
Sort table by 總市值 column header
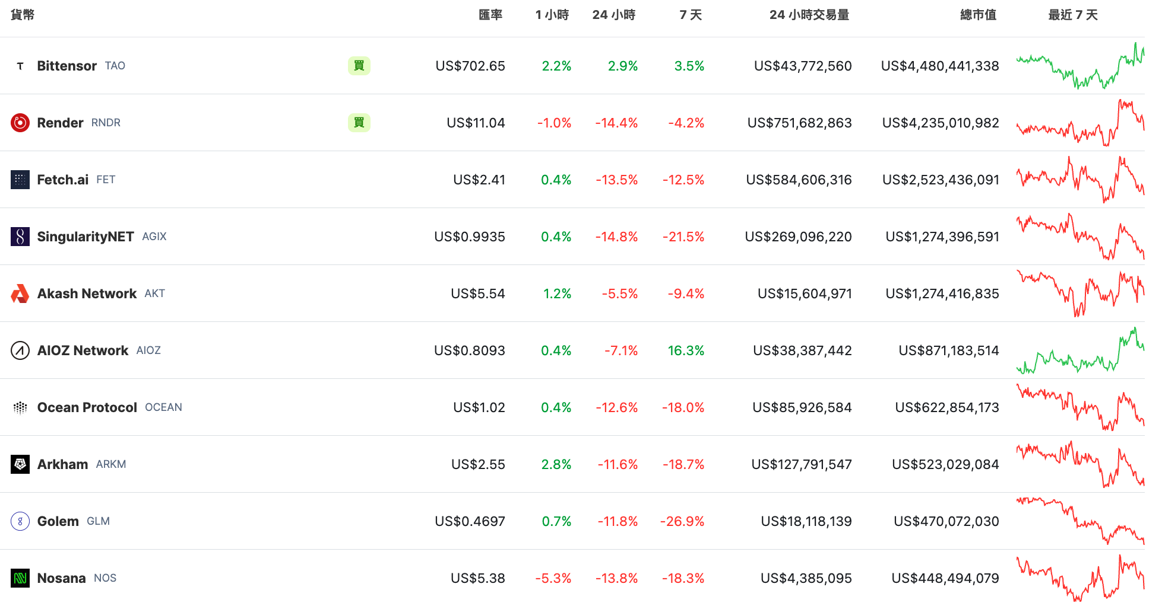click(x=978, y=15)
